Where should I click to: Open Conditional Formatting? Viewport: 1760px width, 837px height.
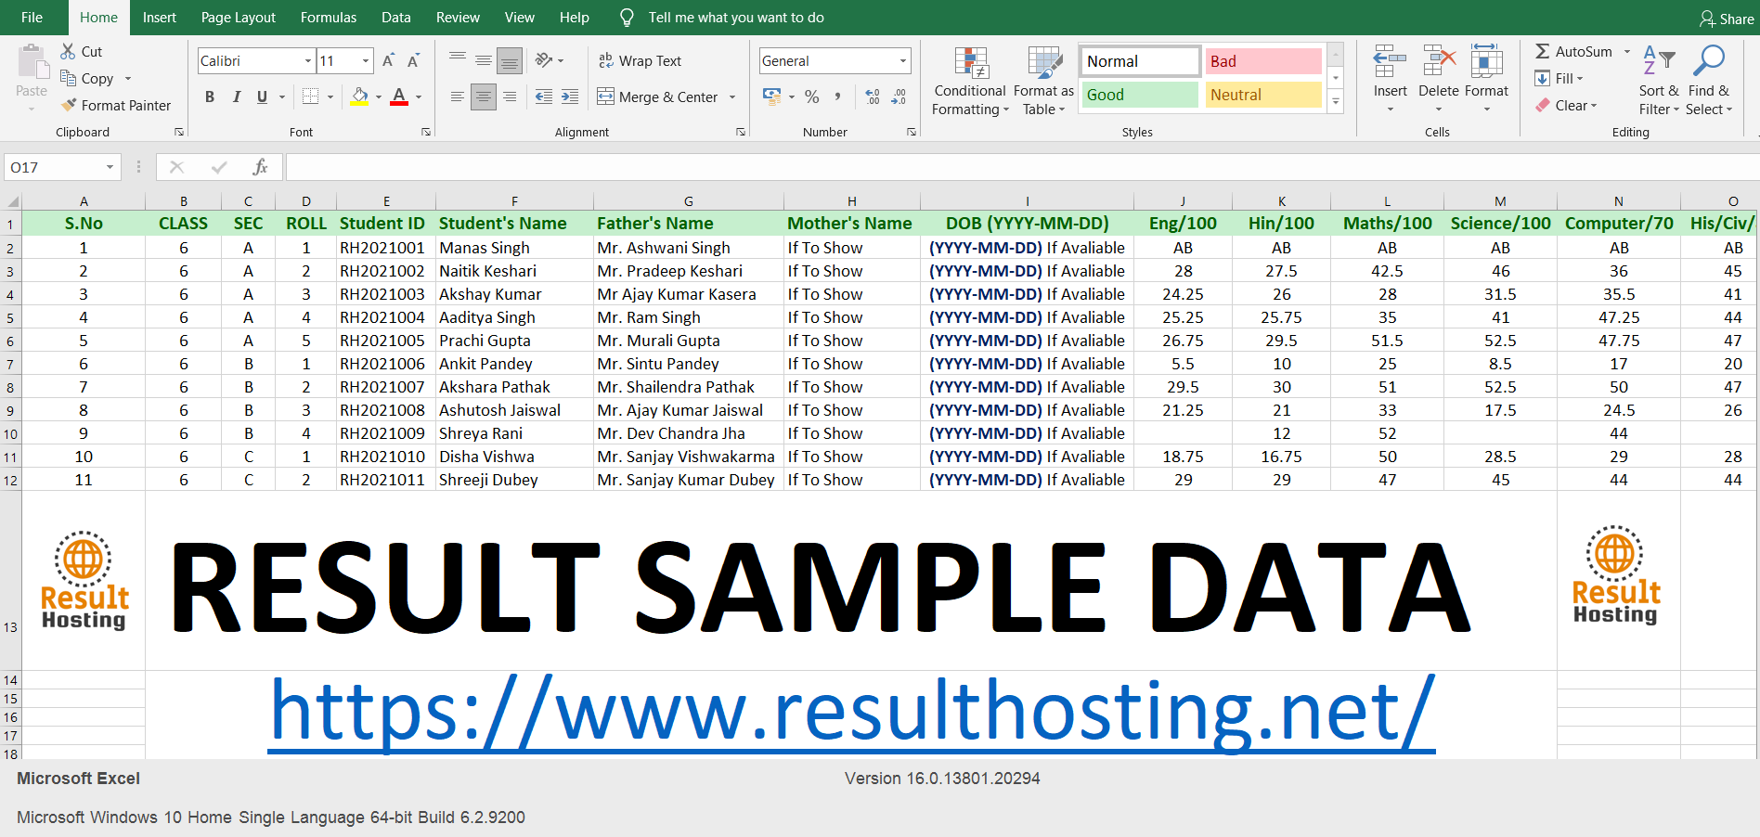970,82
